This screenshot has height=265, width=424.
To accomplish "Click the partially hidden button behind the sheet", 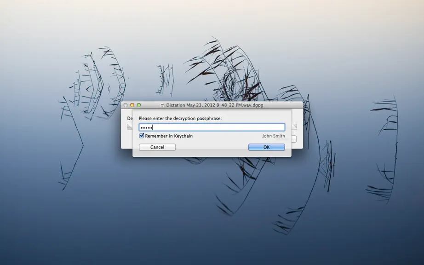I will [x=294, y=139].
